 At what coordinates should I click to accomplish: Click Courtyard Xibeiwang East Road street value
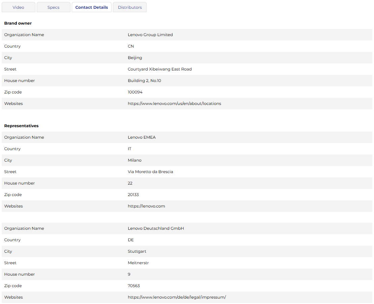point(160,69)
